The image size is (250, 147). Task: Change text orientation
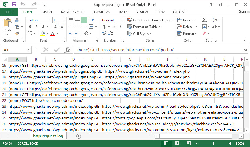click(x=87, y=33)
